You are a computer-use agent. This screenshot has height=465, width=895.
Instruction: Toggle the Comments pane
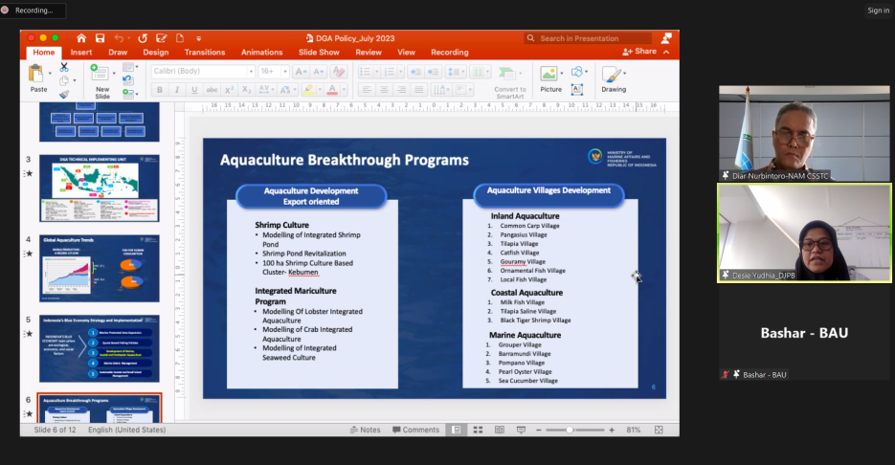[x=415, y=430]
